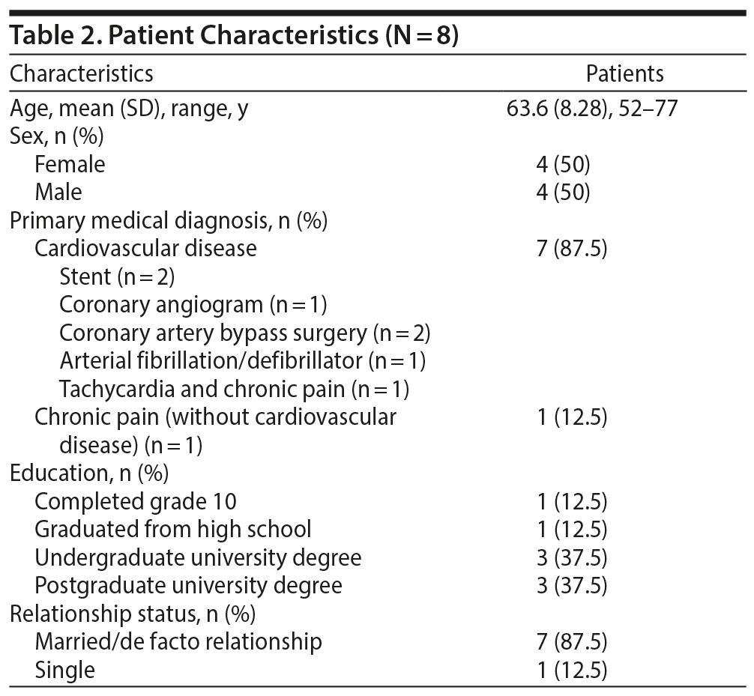This screenshot has height=696, width=754.
Task: Click the "Stent (n = 2)" entry
Action: click(x=117, y=276)
